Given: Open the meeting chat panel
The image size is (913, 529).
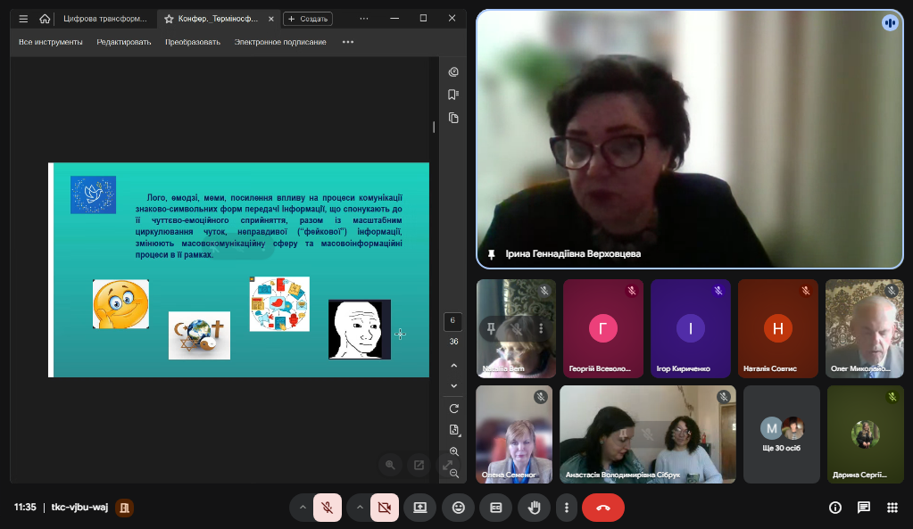Looking at the screenshot, I should (864, 508).
